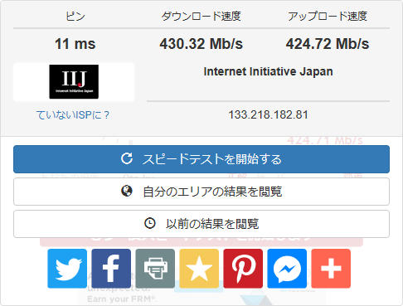This screenshot has height=306, width=403.
Task: Share via Facebook Messenger icon
Action: coord(287,269)
